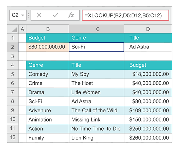Select row 10 header
The width and height of the screenshot is (179, 149).
pos(13,120)
